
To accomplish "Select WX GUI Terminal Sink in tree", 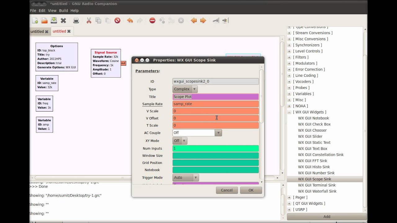I will [317, 185].
